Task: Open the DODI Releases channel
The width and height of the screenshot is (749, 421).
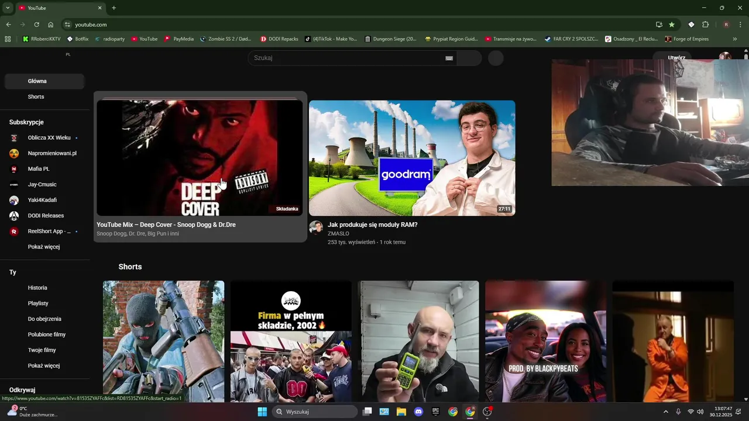Action: click(x=44, y=216)
